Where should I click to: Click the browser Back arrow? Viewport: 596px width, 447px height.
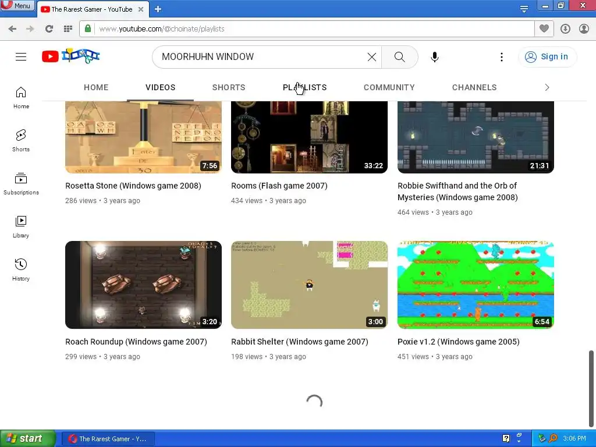[12, 29]
